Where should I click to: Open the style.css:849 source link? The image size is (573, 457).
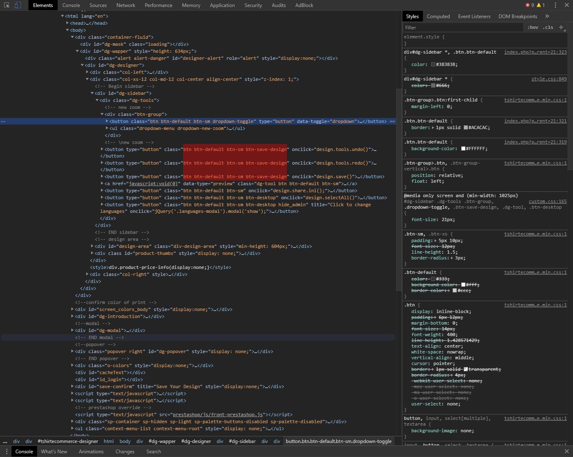tap(549, 79)
